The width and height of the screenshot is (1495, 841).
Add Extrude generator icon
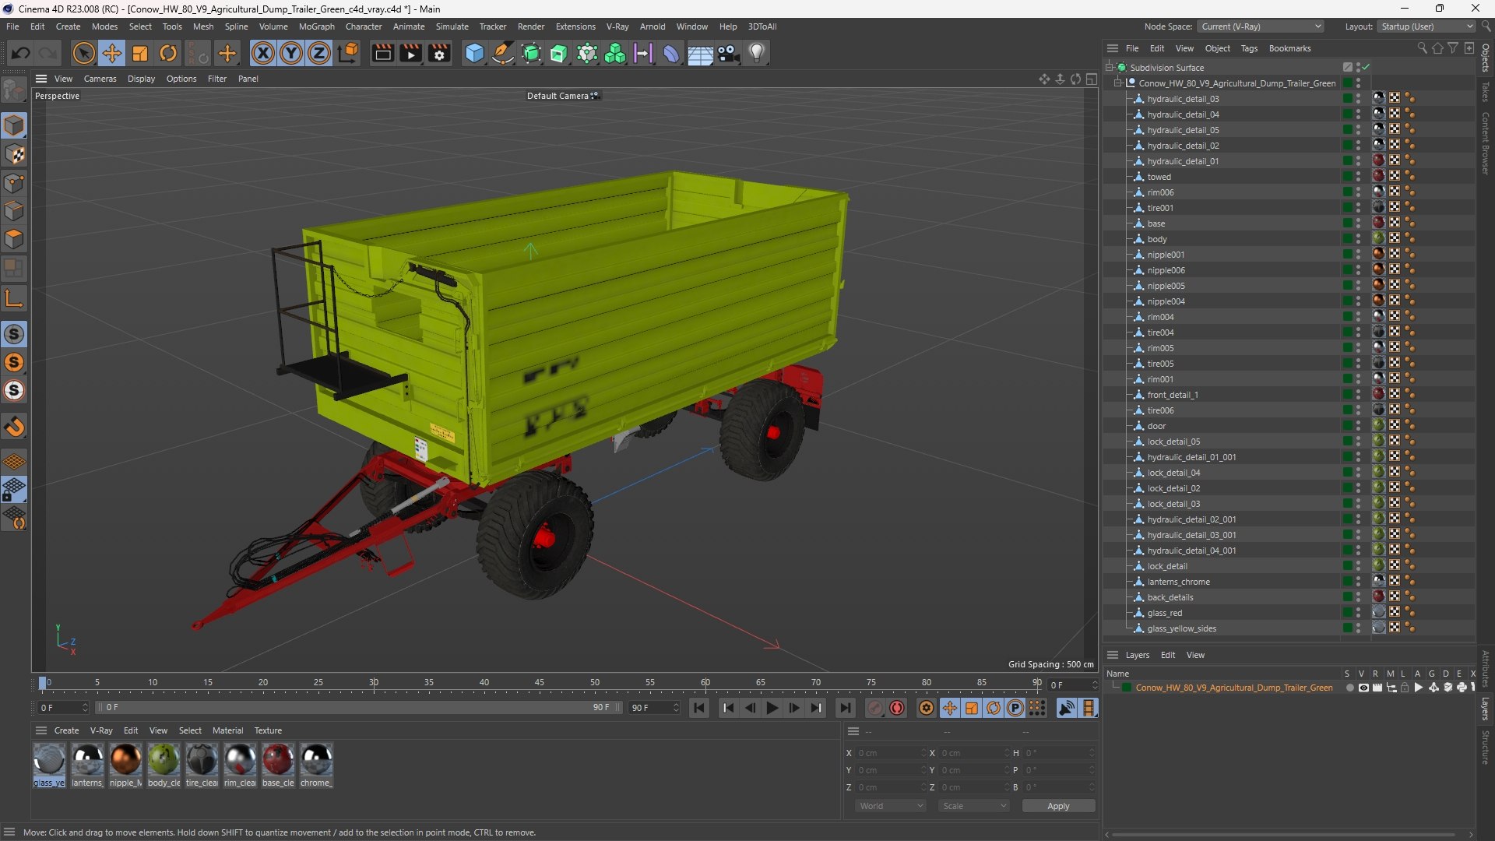tap(559, 53)
